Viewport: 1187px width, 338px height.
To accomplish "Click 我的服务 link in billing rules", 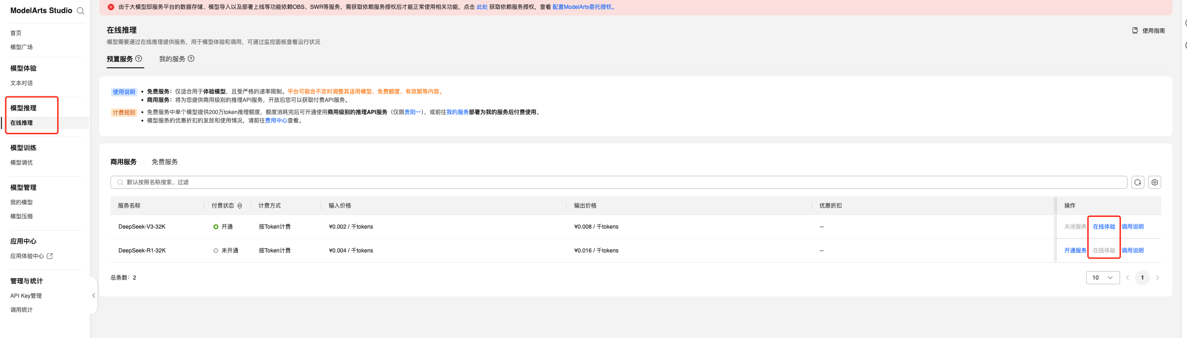I will (457, 112).
